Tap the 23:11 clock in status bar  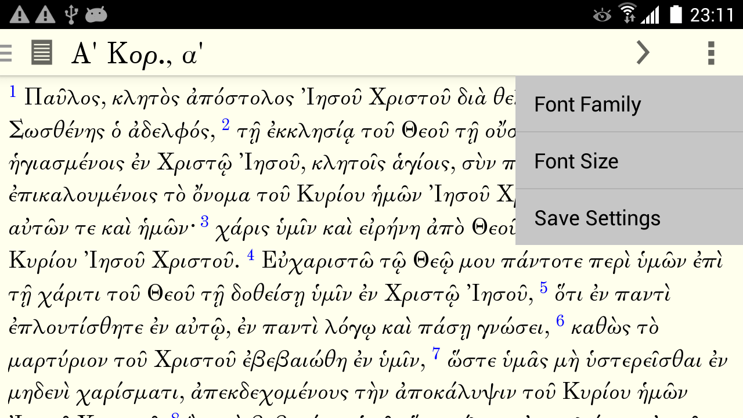coord(712,15)
